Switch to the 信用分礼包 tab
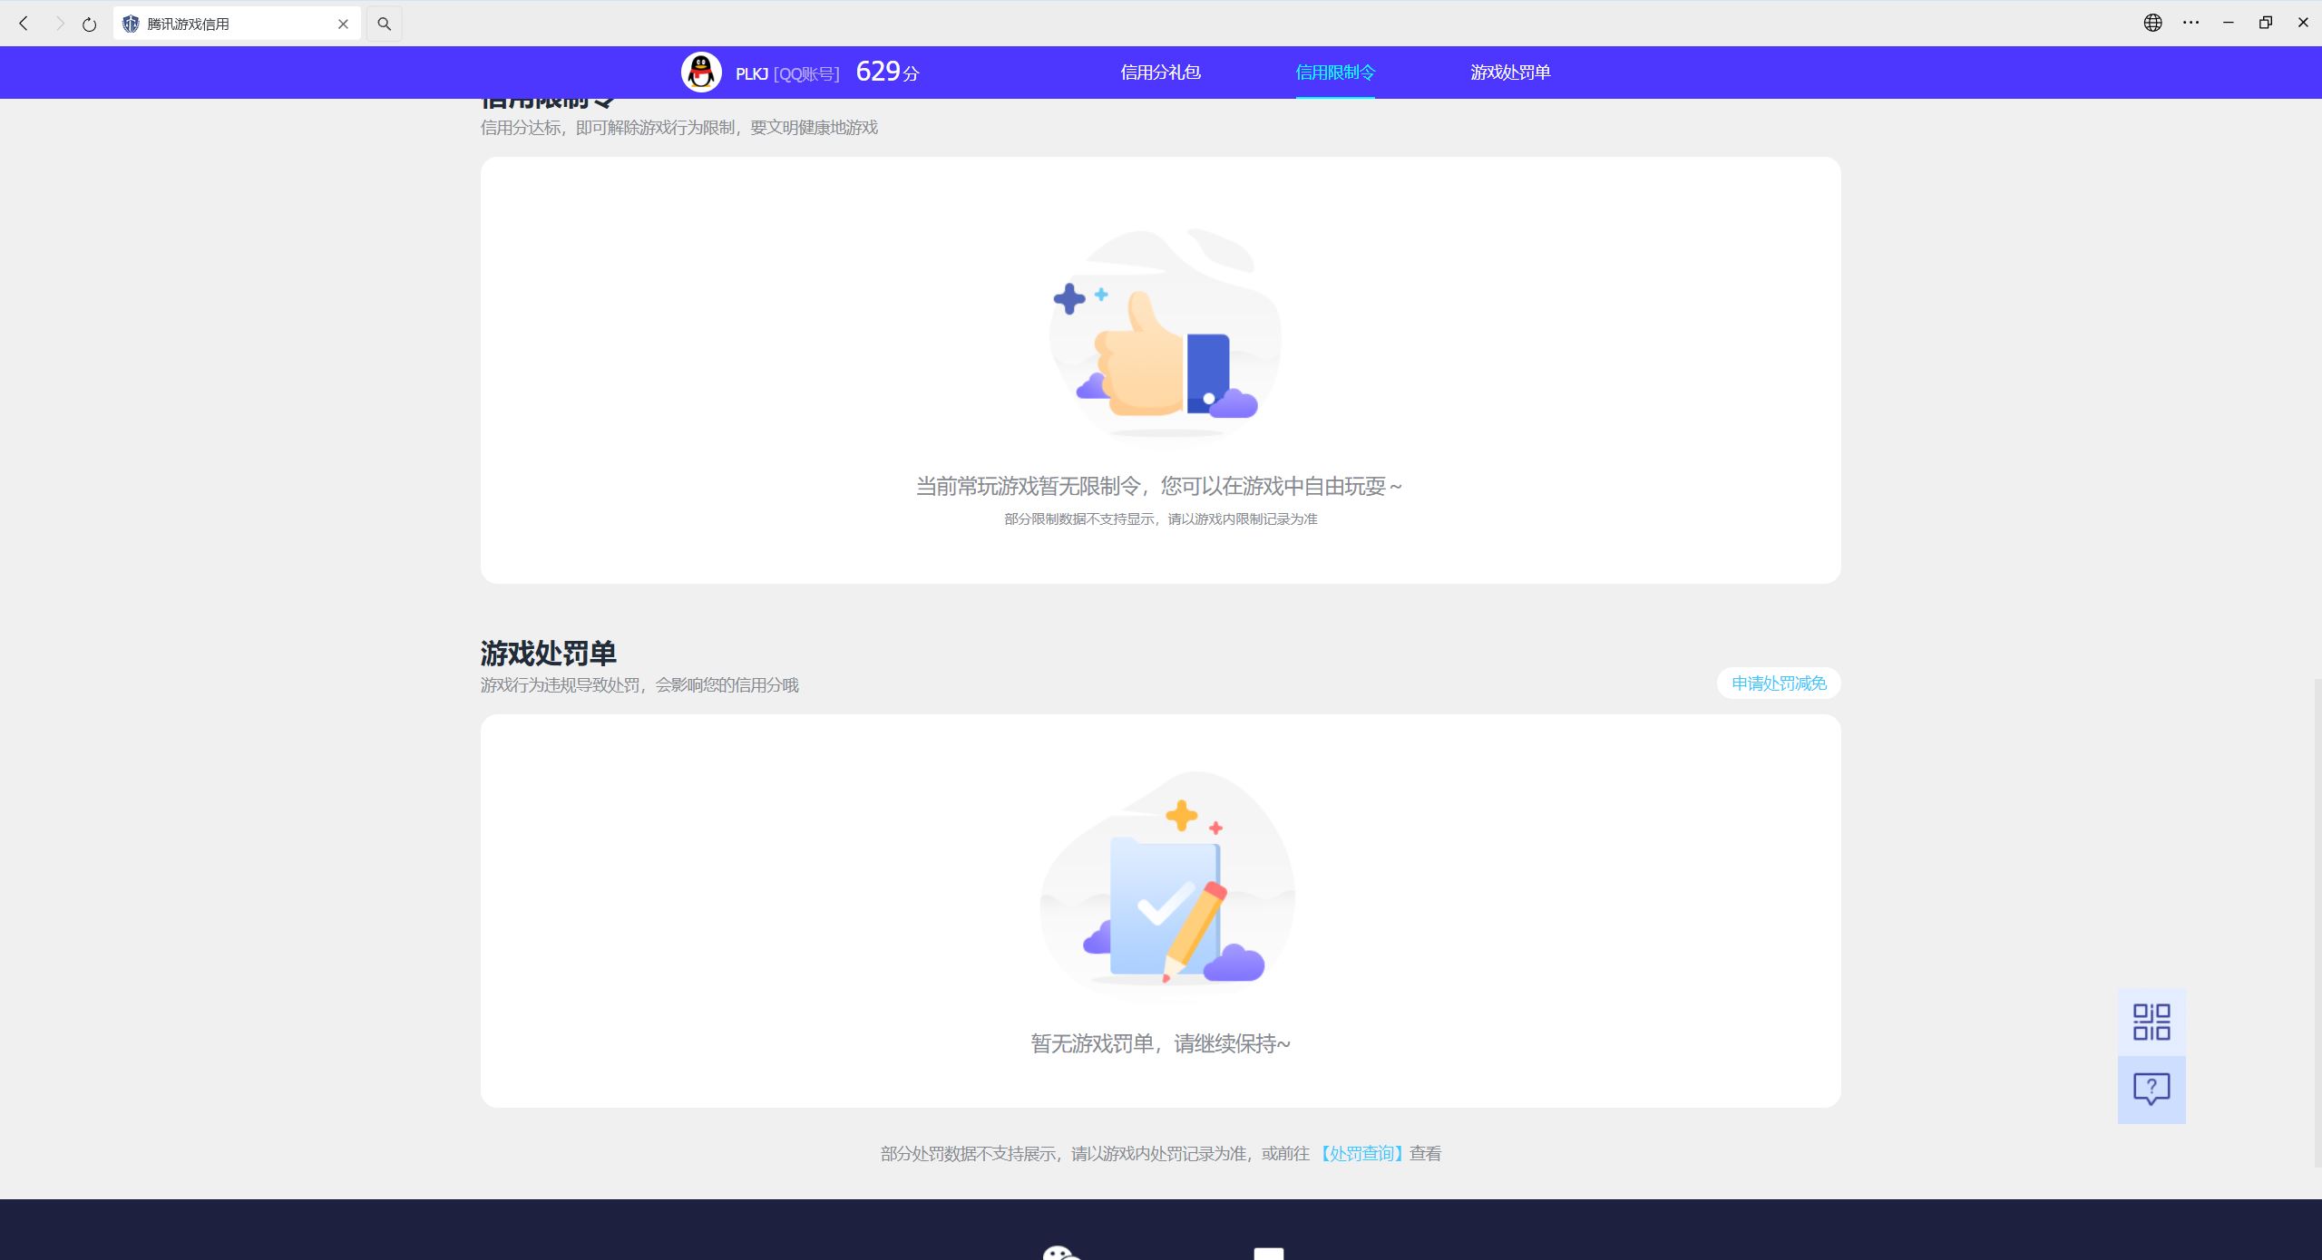2322x1260 pixels. tap(1159, 72)
